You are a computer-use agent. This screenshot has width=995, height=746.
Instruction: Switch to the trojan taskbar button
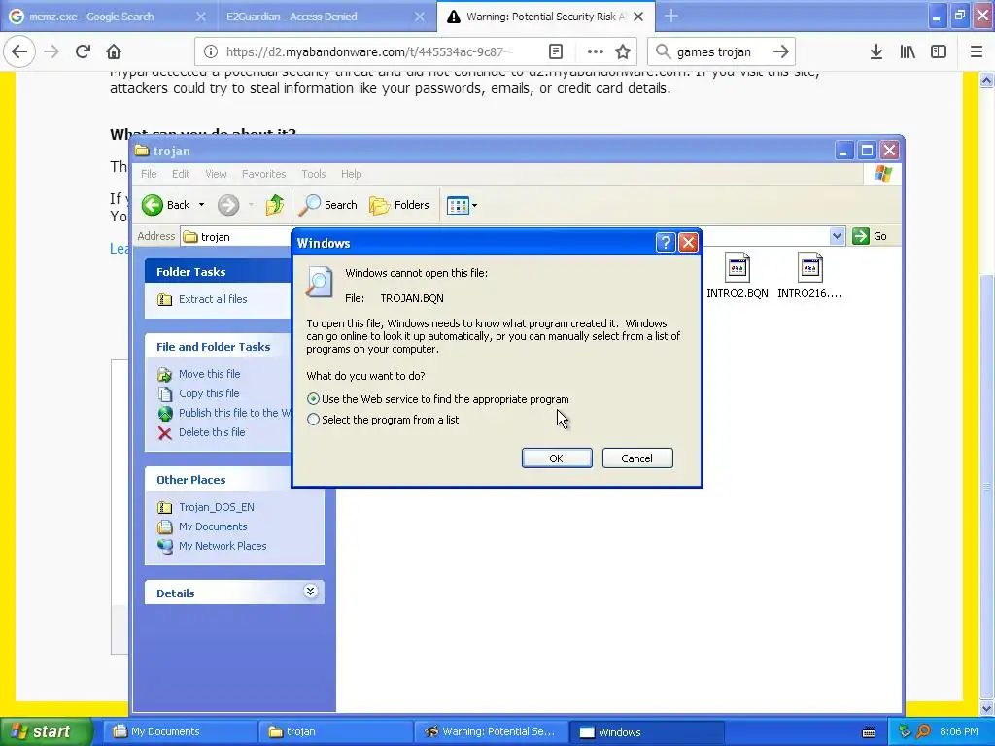pyautogui.click(x=335, y=731)
